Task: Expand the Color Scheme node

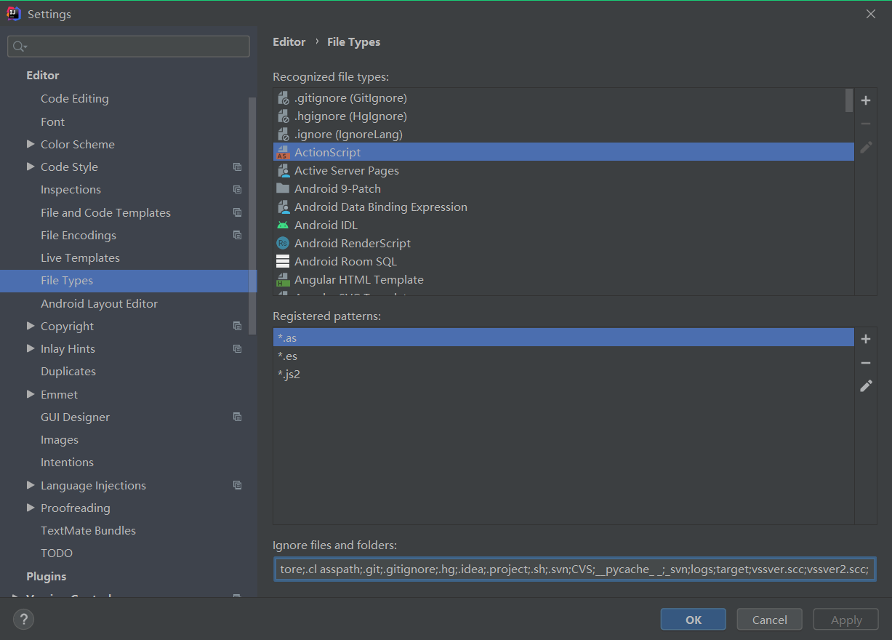Action: (31, 144)
